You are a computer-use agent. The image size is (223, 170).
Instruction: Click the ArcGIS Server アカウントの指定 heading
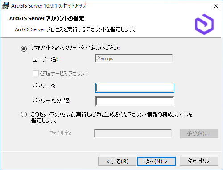point(47,18)
